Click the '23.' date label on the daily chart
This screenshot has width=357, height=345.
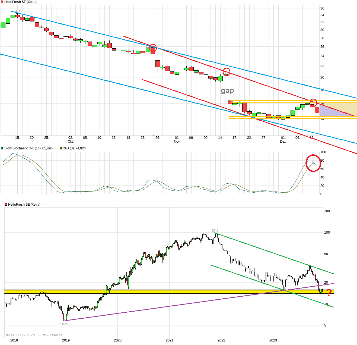(143, 138)
